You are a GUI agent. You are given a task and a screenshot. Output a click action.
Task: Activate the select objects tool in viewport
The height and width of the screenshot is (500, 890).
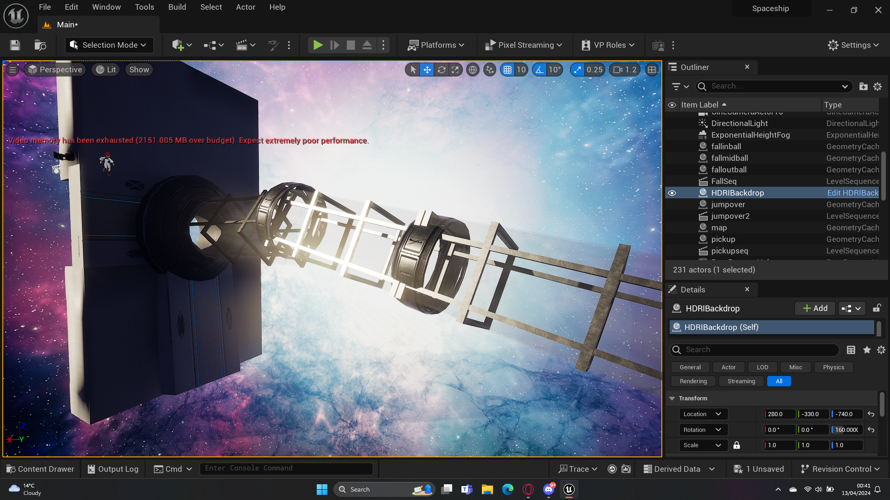click(x=413, y=70)
